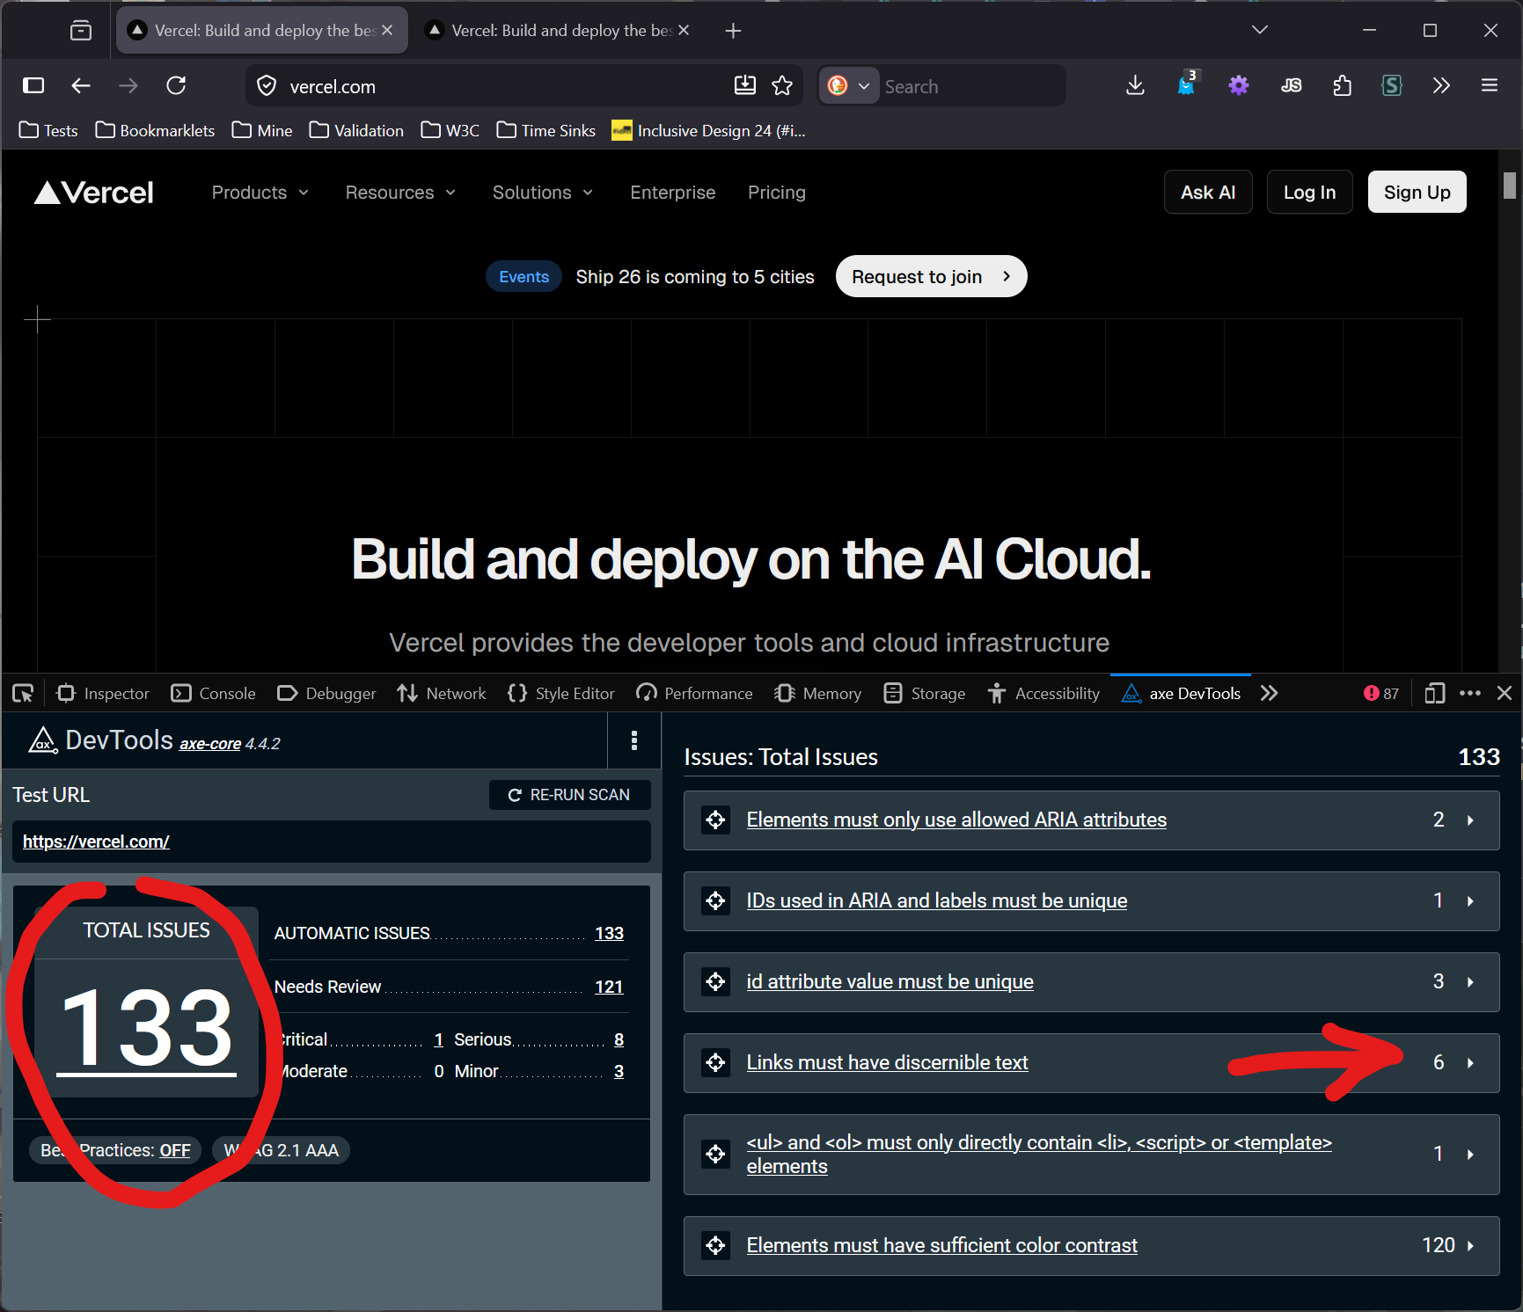
Task: Toggle Responsive Design Mode icon
Action: point(1435,693)
